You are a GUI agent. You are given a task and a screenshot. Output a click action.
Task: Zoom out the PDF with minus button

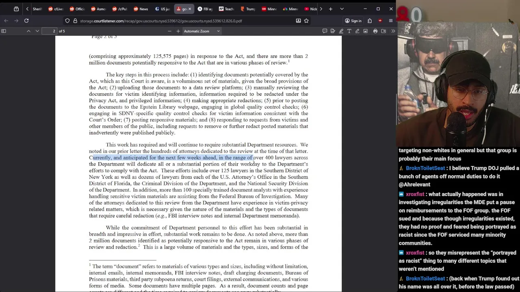click(x=169, y=31)
